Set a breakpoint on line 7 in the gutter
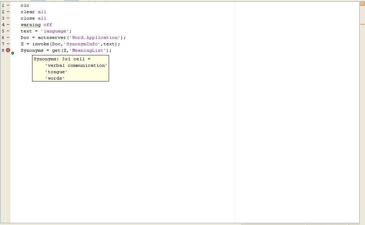 pyautogui.click(x=8, y=44)
